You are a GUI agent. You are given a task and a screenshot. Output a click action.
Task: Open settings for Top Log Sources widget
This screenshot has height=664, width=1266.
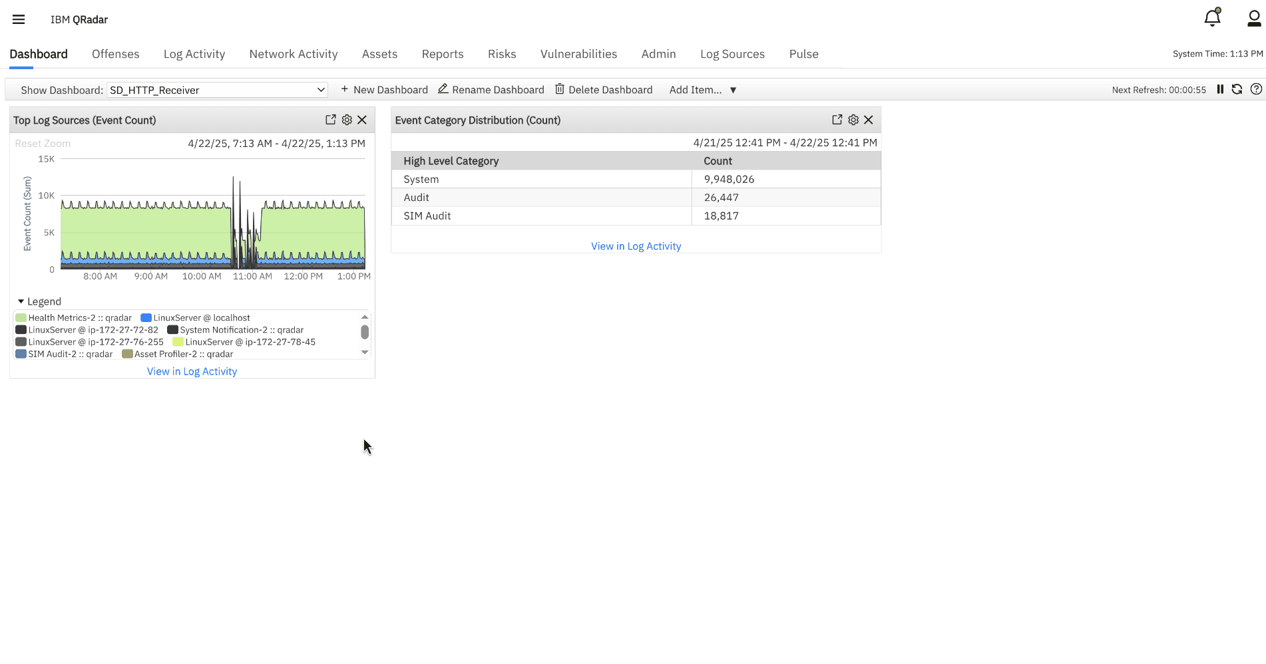[x=347, y=120]
